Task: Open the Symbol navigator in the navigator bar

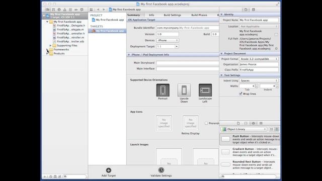Action: 53,10
